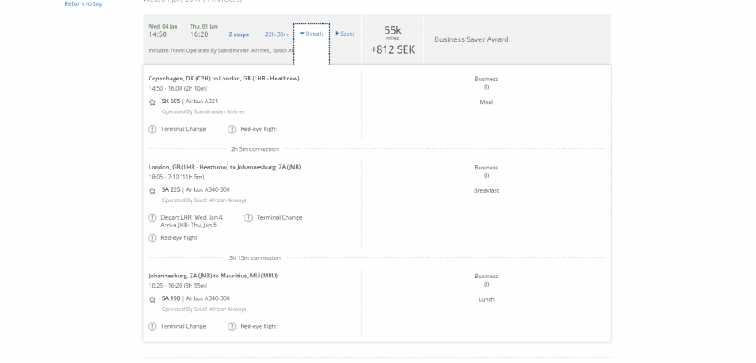Click Operated By Scandinavian Airlines text
This screenshot has height=363, width=756.
click(x=203, y=111)
